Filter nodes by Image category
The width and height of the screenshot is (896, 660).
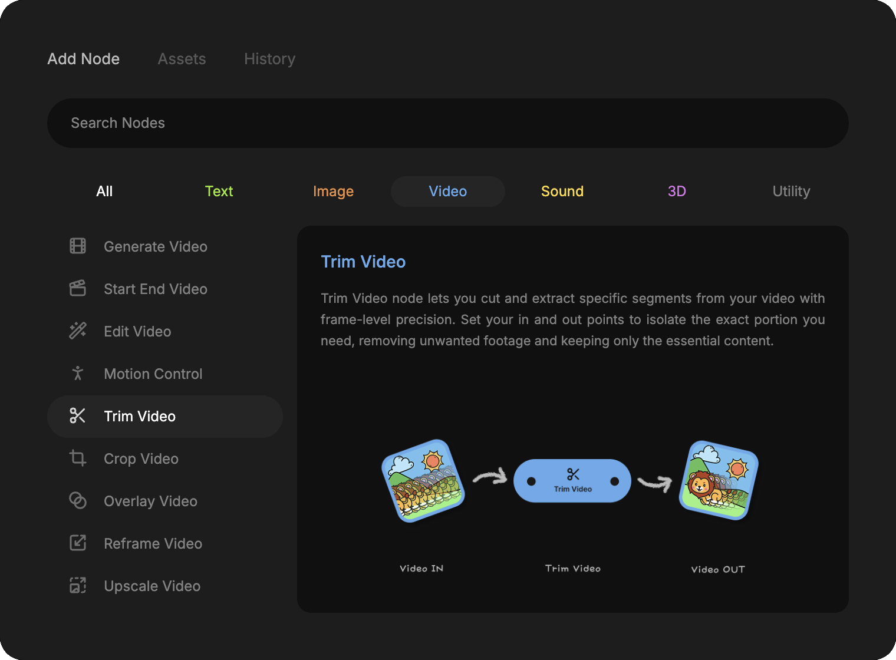(x=333, y=192)
